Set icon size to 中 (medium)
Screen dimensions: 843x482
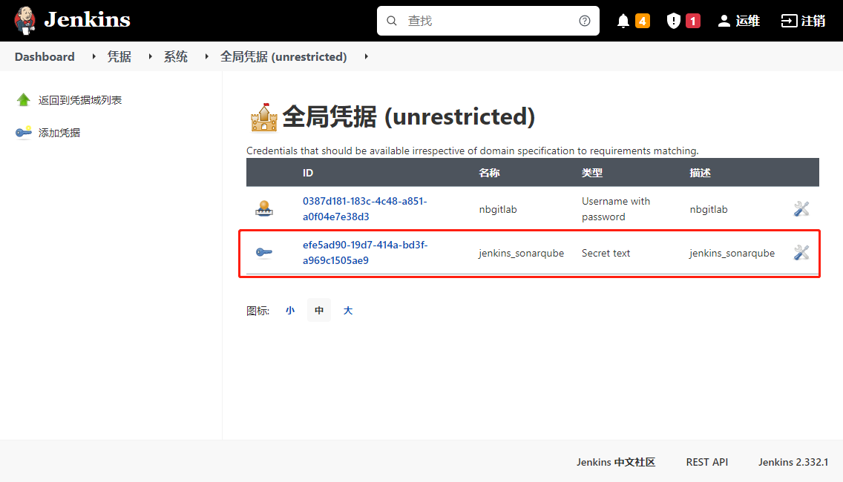coord(319,311)
